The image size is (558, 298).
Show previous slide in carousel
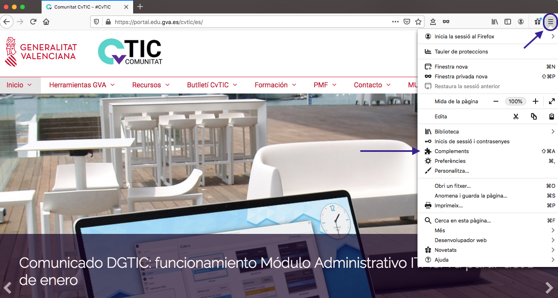(x=8, y=288)
